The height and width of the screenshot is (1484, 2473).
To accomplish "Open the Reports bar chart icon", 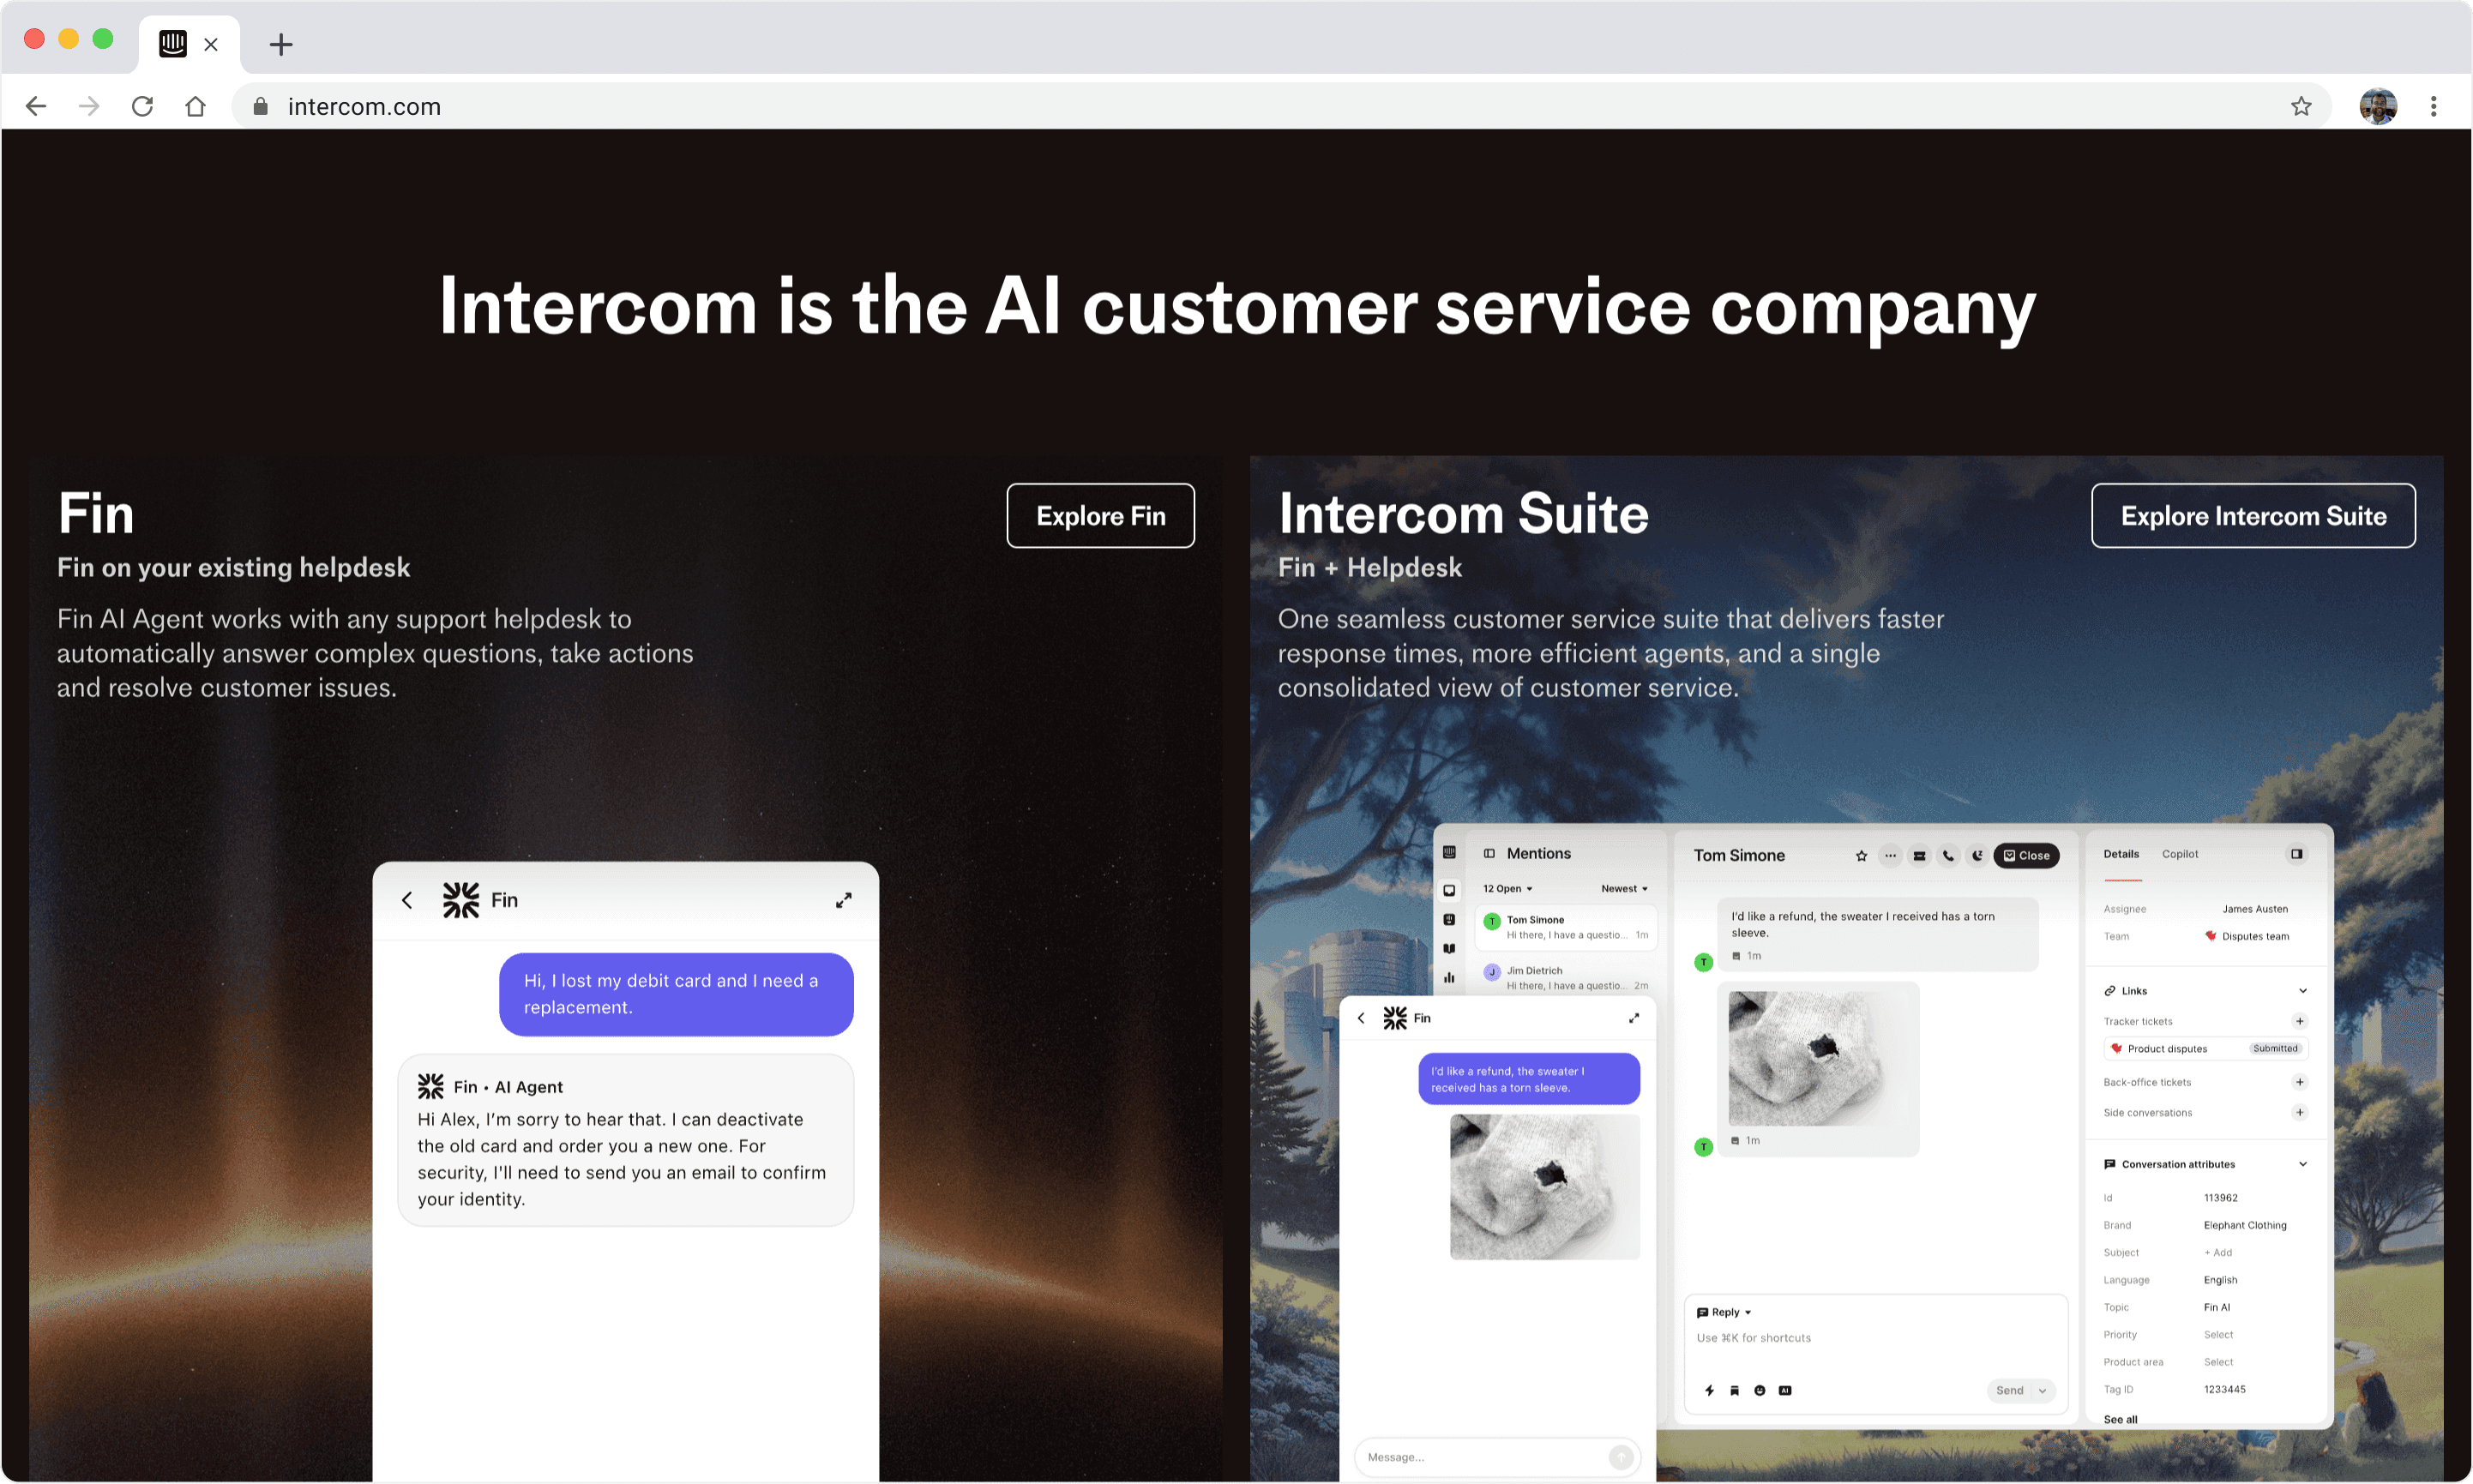I will (x=1449, y=978).
